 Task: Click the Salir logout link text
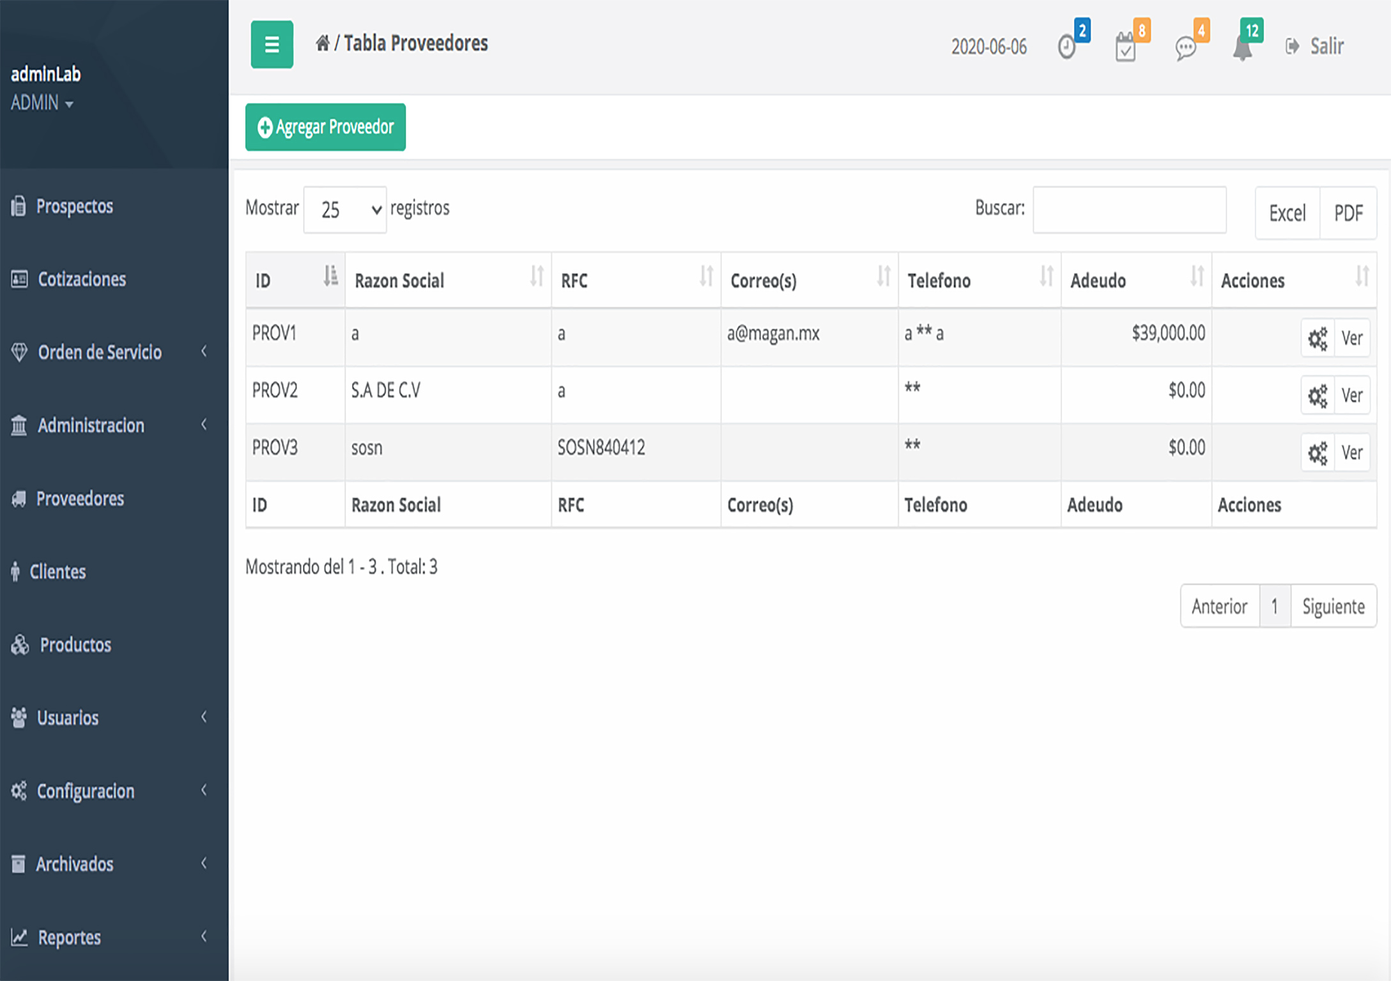pyautogui.click(x=1327, y=46)
